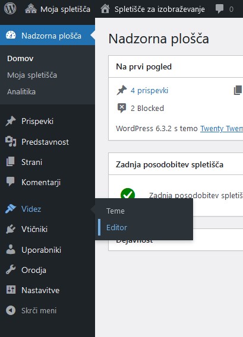The width and height of the screenshot is (243, 337).
Task: Go to Analitika submenu item
Action: coord(21,92)
